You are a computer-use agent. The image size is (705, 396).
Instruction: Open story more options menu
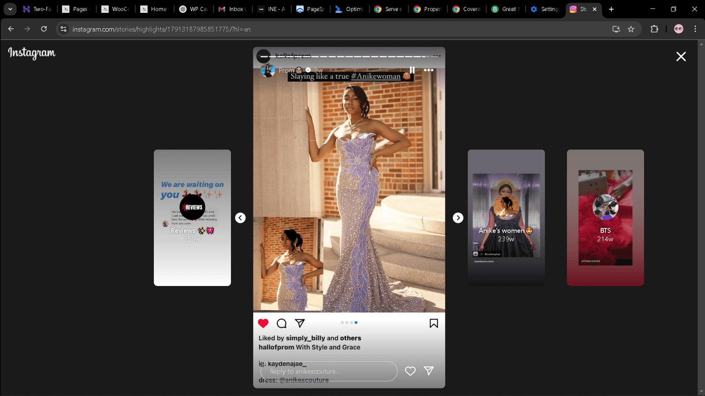[x=428, y=70]
